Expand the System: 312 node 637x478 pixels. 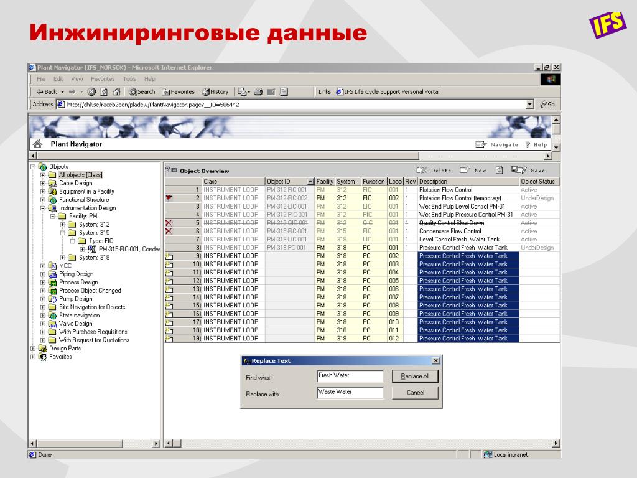pyautogui.click(x=63, y=224)
